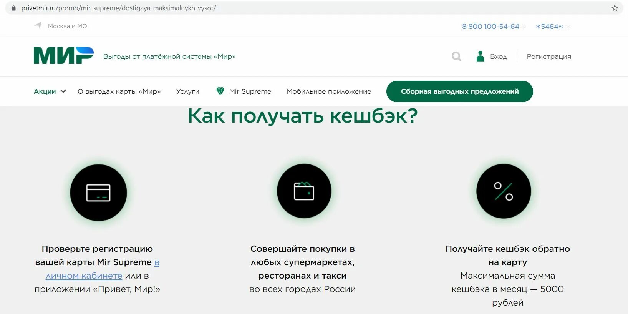This screenshot has width=628, height=314.
Task: Click the diamond icon beside Mir Supreme
Action: [220, 91]
